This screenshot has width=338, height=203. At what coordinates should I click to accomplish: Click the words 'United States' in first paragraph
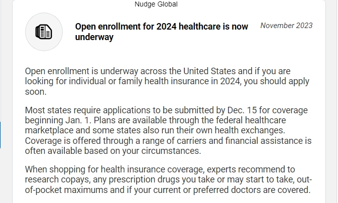coord(209,71)
